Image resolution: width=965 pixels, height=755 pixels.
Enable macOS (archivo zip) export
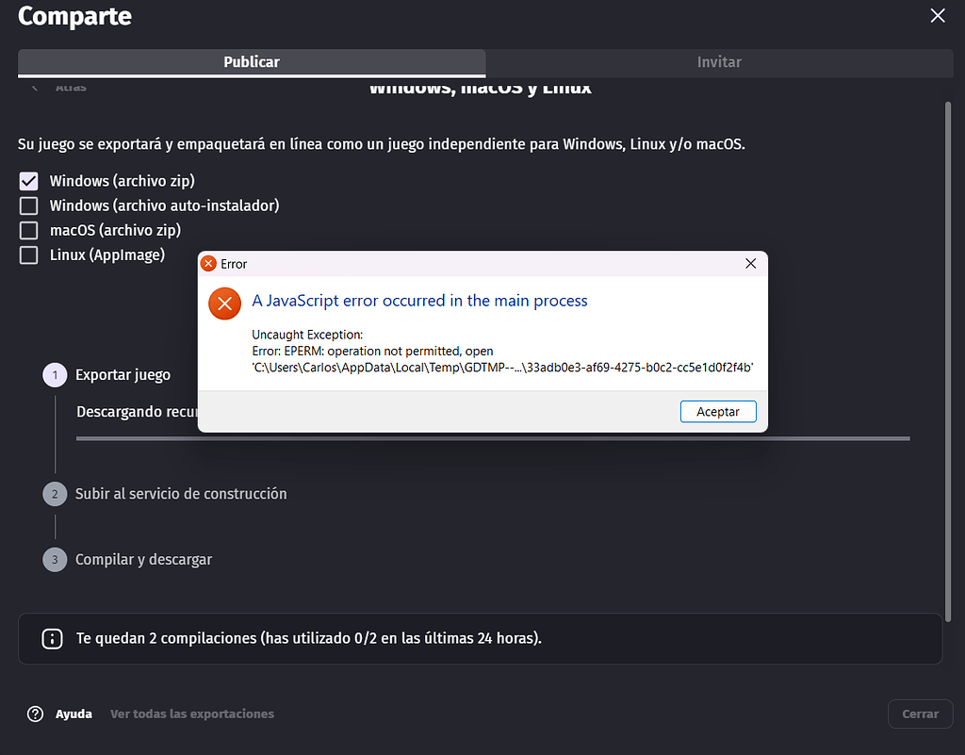click(x=28, y=230)
